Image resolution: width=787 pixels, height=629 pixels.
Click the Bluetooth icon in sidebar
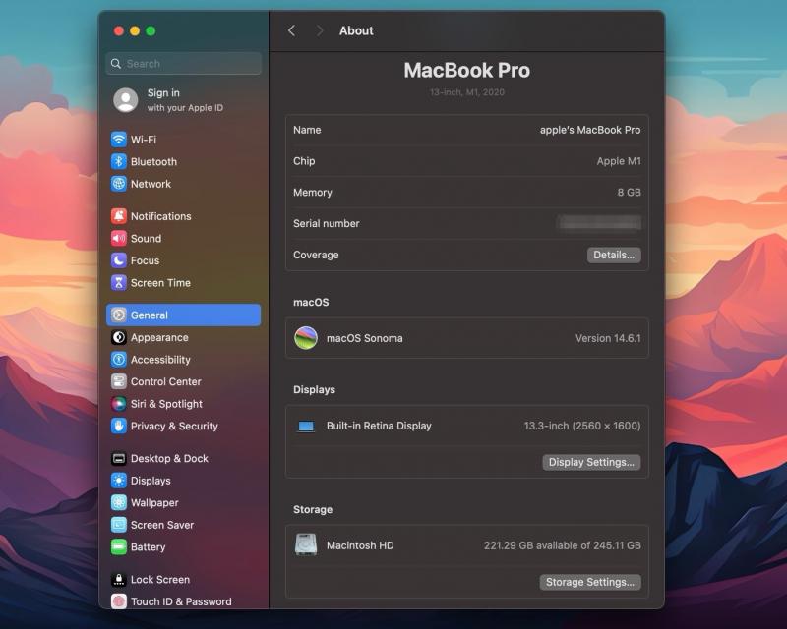click(119, 161)
